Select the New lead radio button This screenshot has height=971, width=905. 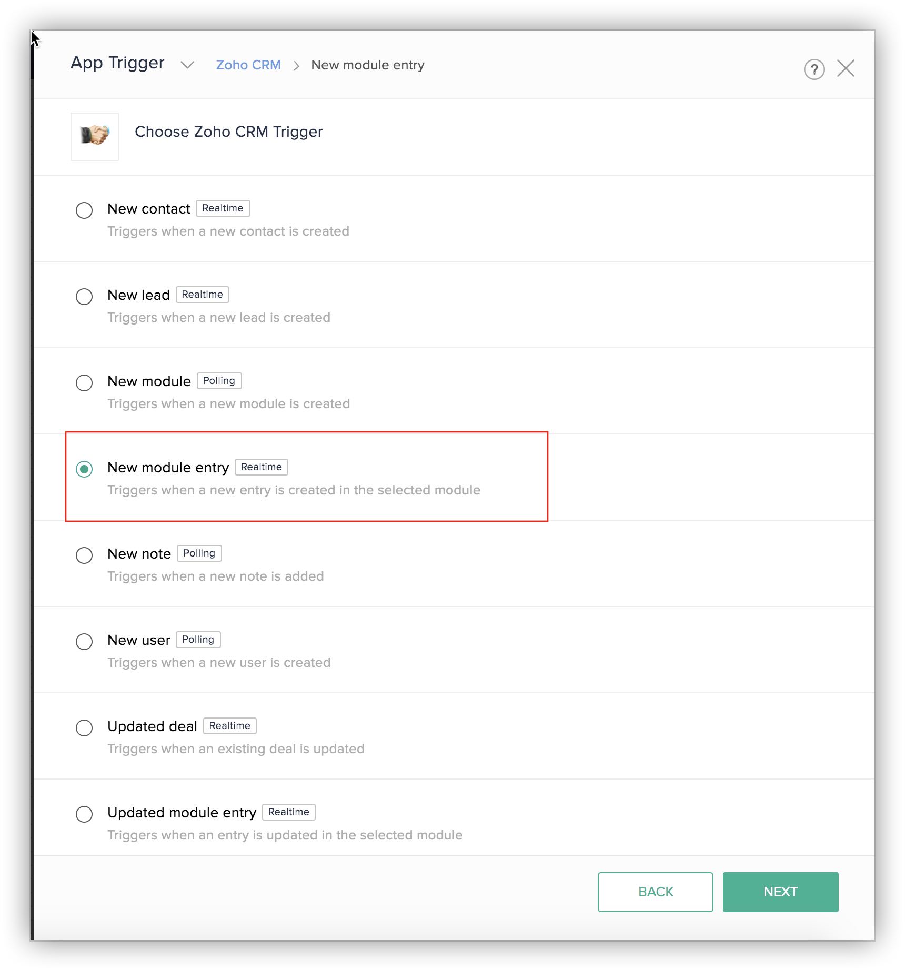pos(84,297)
